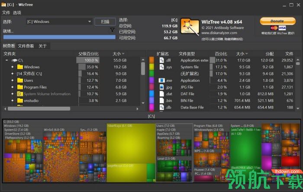Expand the Users folder node
This screenshot has width=303, height=192.
point(13,80)
